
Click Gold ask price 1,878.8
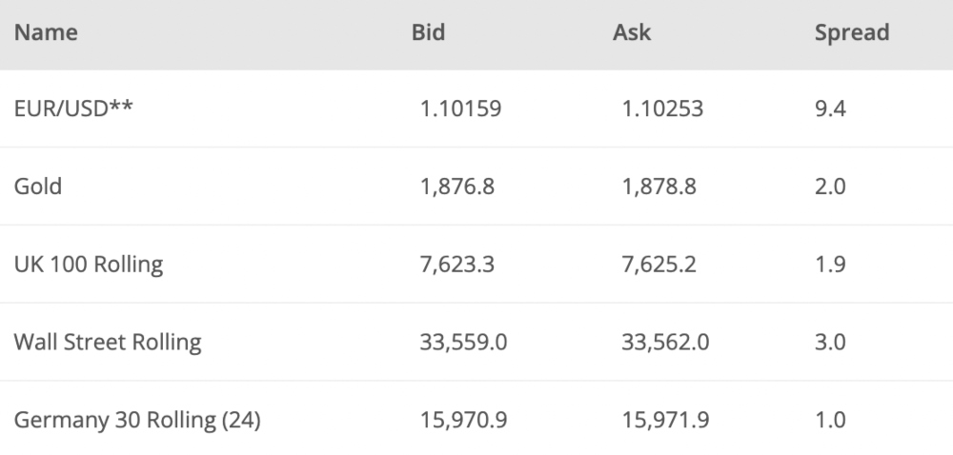point(659,187)
